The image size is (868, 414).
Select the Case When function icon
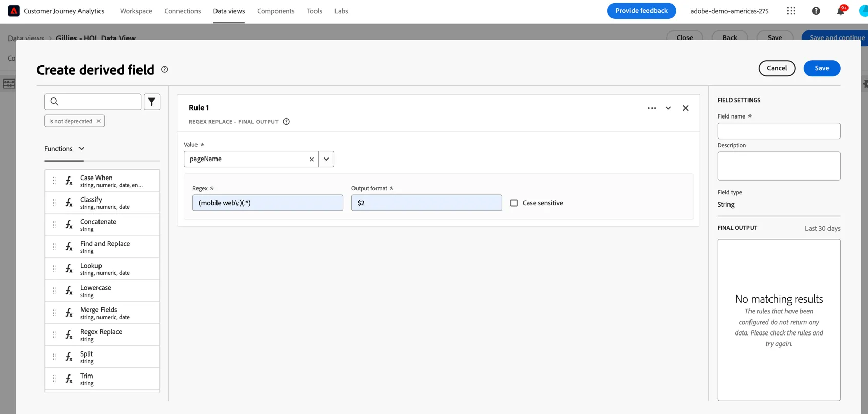(x=69, y=181)
